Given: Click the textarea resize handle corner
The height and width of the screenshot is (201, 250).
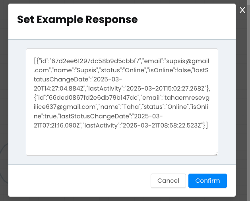Looking at the screenshot, I should pyautogui.click(x=216, y=153).
